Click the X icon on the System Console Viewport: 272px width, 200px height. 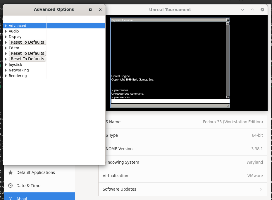click(228, 20)
